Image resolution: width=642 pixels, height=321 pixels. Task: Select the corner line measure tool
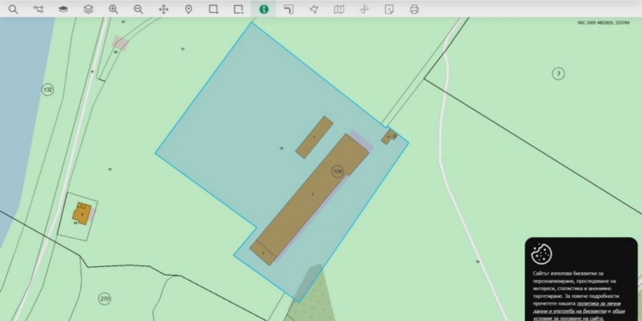(288, 9)
